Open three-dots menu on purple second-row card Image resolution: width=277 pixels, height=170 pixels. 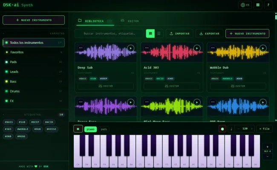pyautogui.click(x=81, y=102)
